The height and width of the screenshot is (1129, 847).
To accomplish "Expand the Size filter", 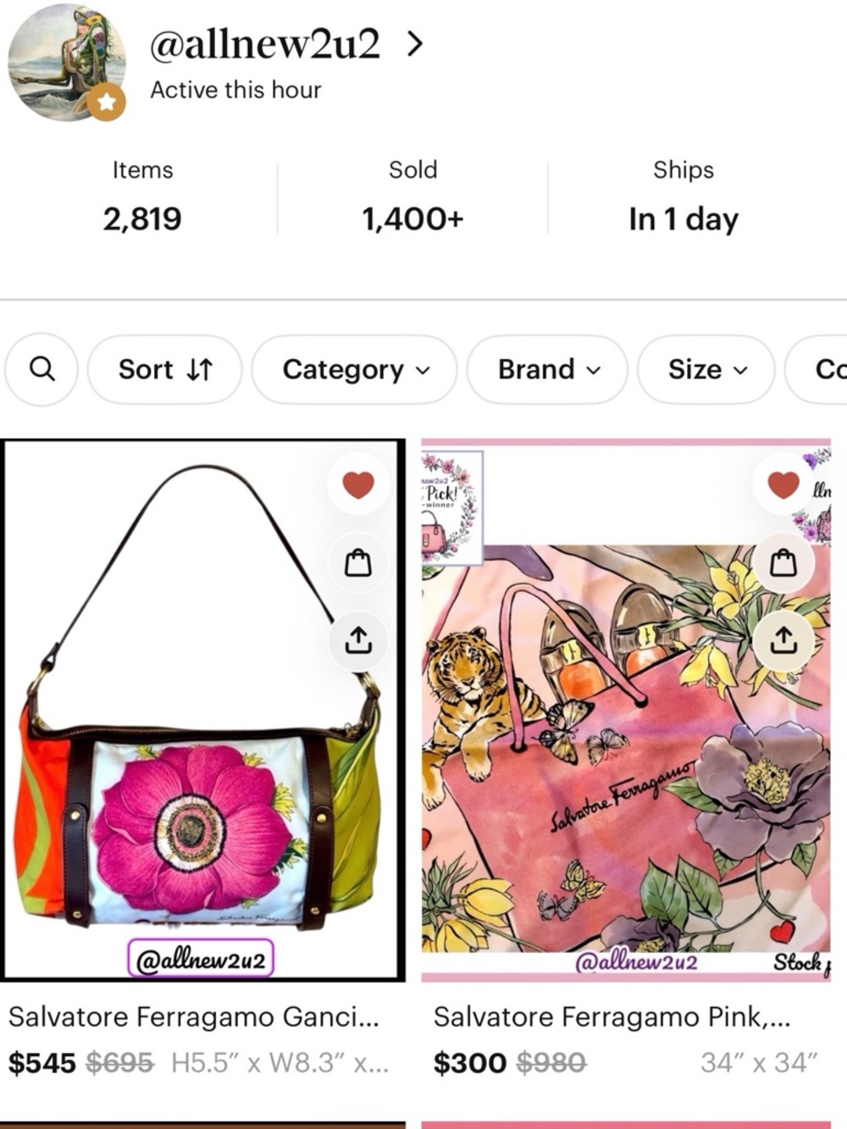I will 706,369.
